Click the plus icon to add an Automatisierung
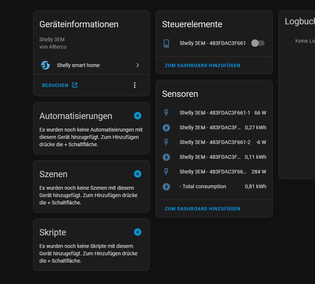This screenshot has height=284, width=315. click(x=138, y=116)
